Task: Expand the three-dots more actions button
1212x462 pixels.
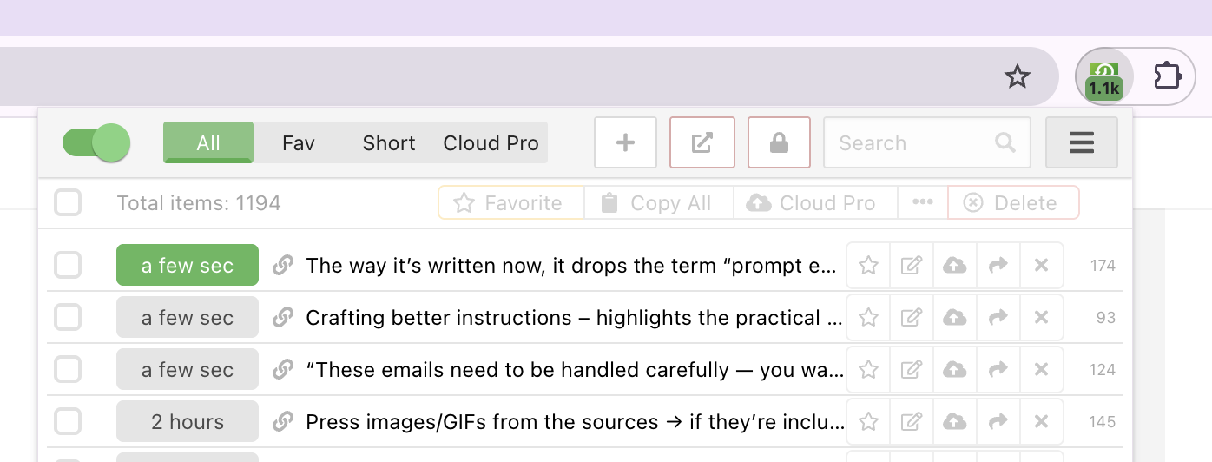Action: pyautogui.click(x=923, y=203)
